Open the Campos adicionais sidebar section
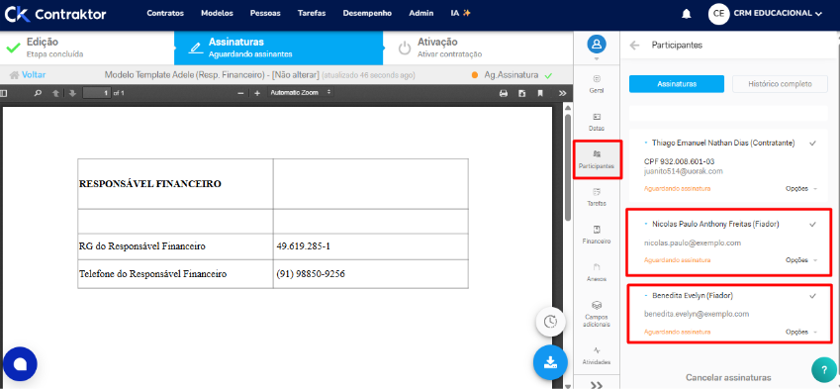The width and height of the screenshot is (840, 389). pos(597,314)
